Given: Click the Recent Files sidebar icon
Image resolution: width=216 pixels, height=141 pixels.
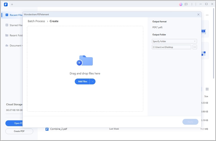Looking at the screenshot, I should coord(7,15).
